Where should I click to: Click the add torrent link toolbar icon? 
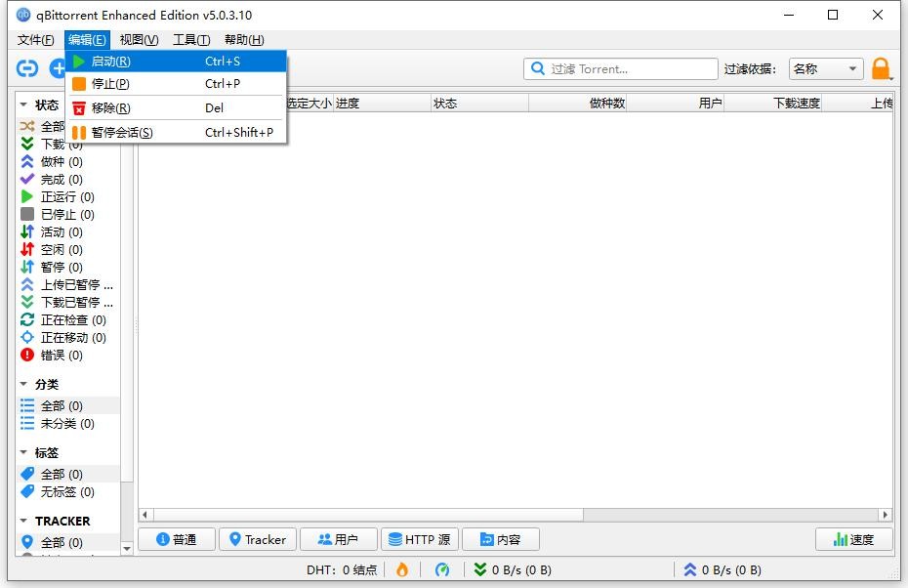27,68
